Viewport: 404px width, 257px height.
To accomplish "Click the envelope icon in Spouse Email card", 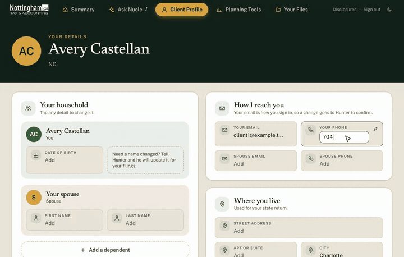I will pyautogui.click(x=224, y=159).
